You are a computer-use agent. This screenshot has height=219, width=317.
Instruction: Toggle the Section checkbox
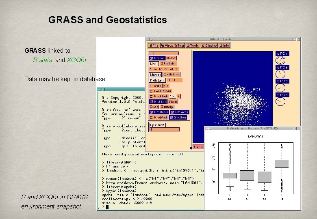pos(178,118)
